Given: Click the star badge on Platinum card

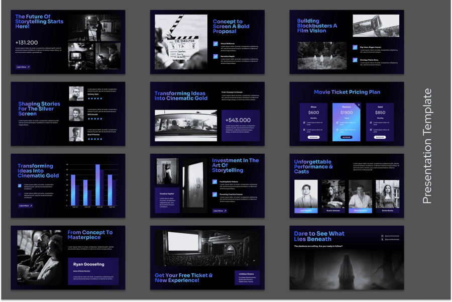Looking at the screenshot, I should pos(359,105).
